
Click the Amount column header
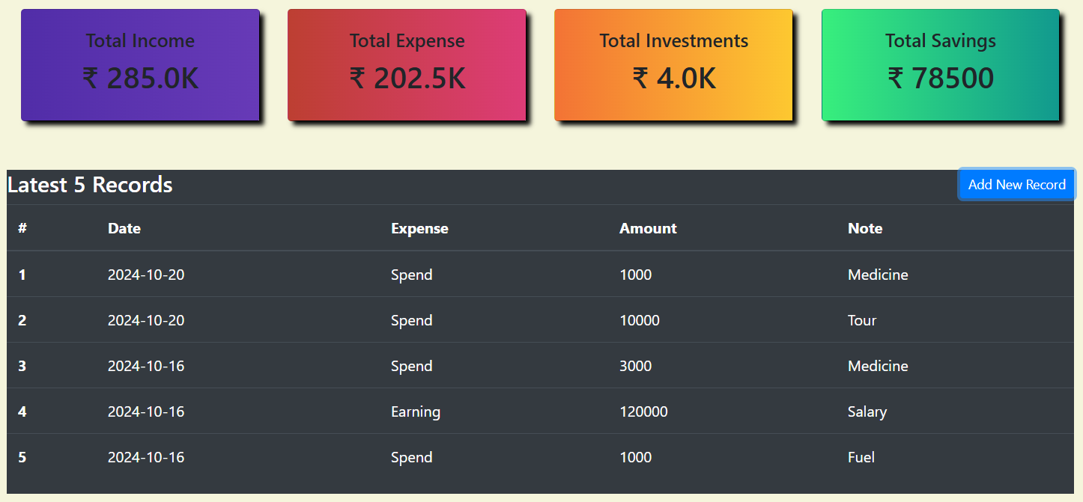[x=648, y=228]
